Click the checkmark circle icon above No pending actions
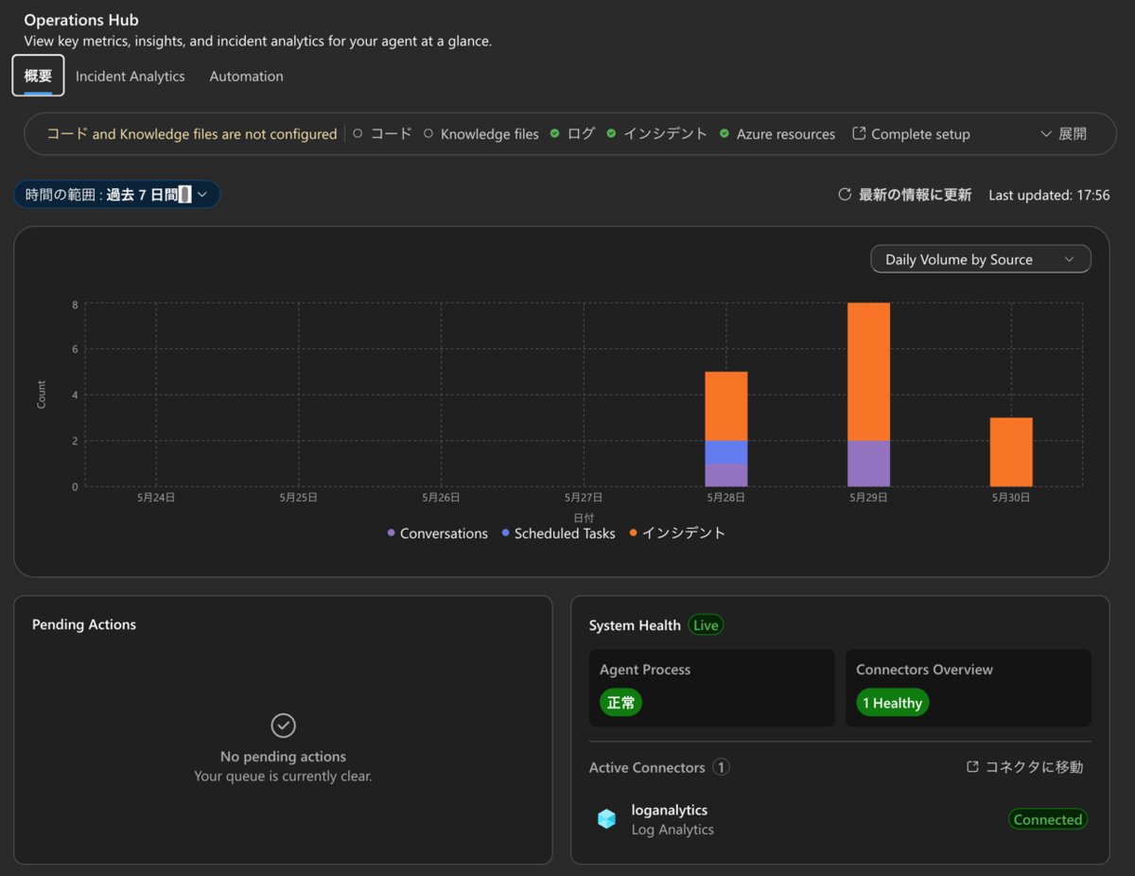Viewport: 1135px width, 876px height. (283, 726)
